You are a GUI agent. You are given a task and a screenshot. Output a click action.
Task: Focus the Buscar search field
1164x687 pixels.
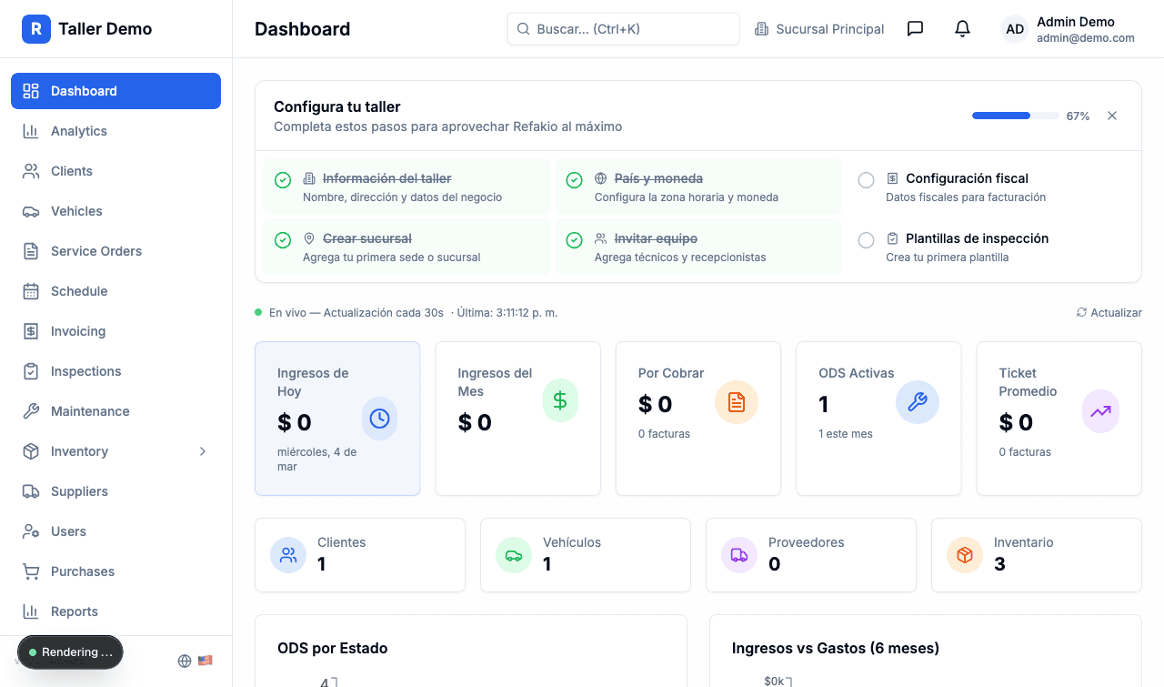[x=623, y=29]
